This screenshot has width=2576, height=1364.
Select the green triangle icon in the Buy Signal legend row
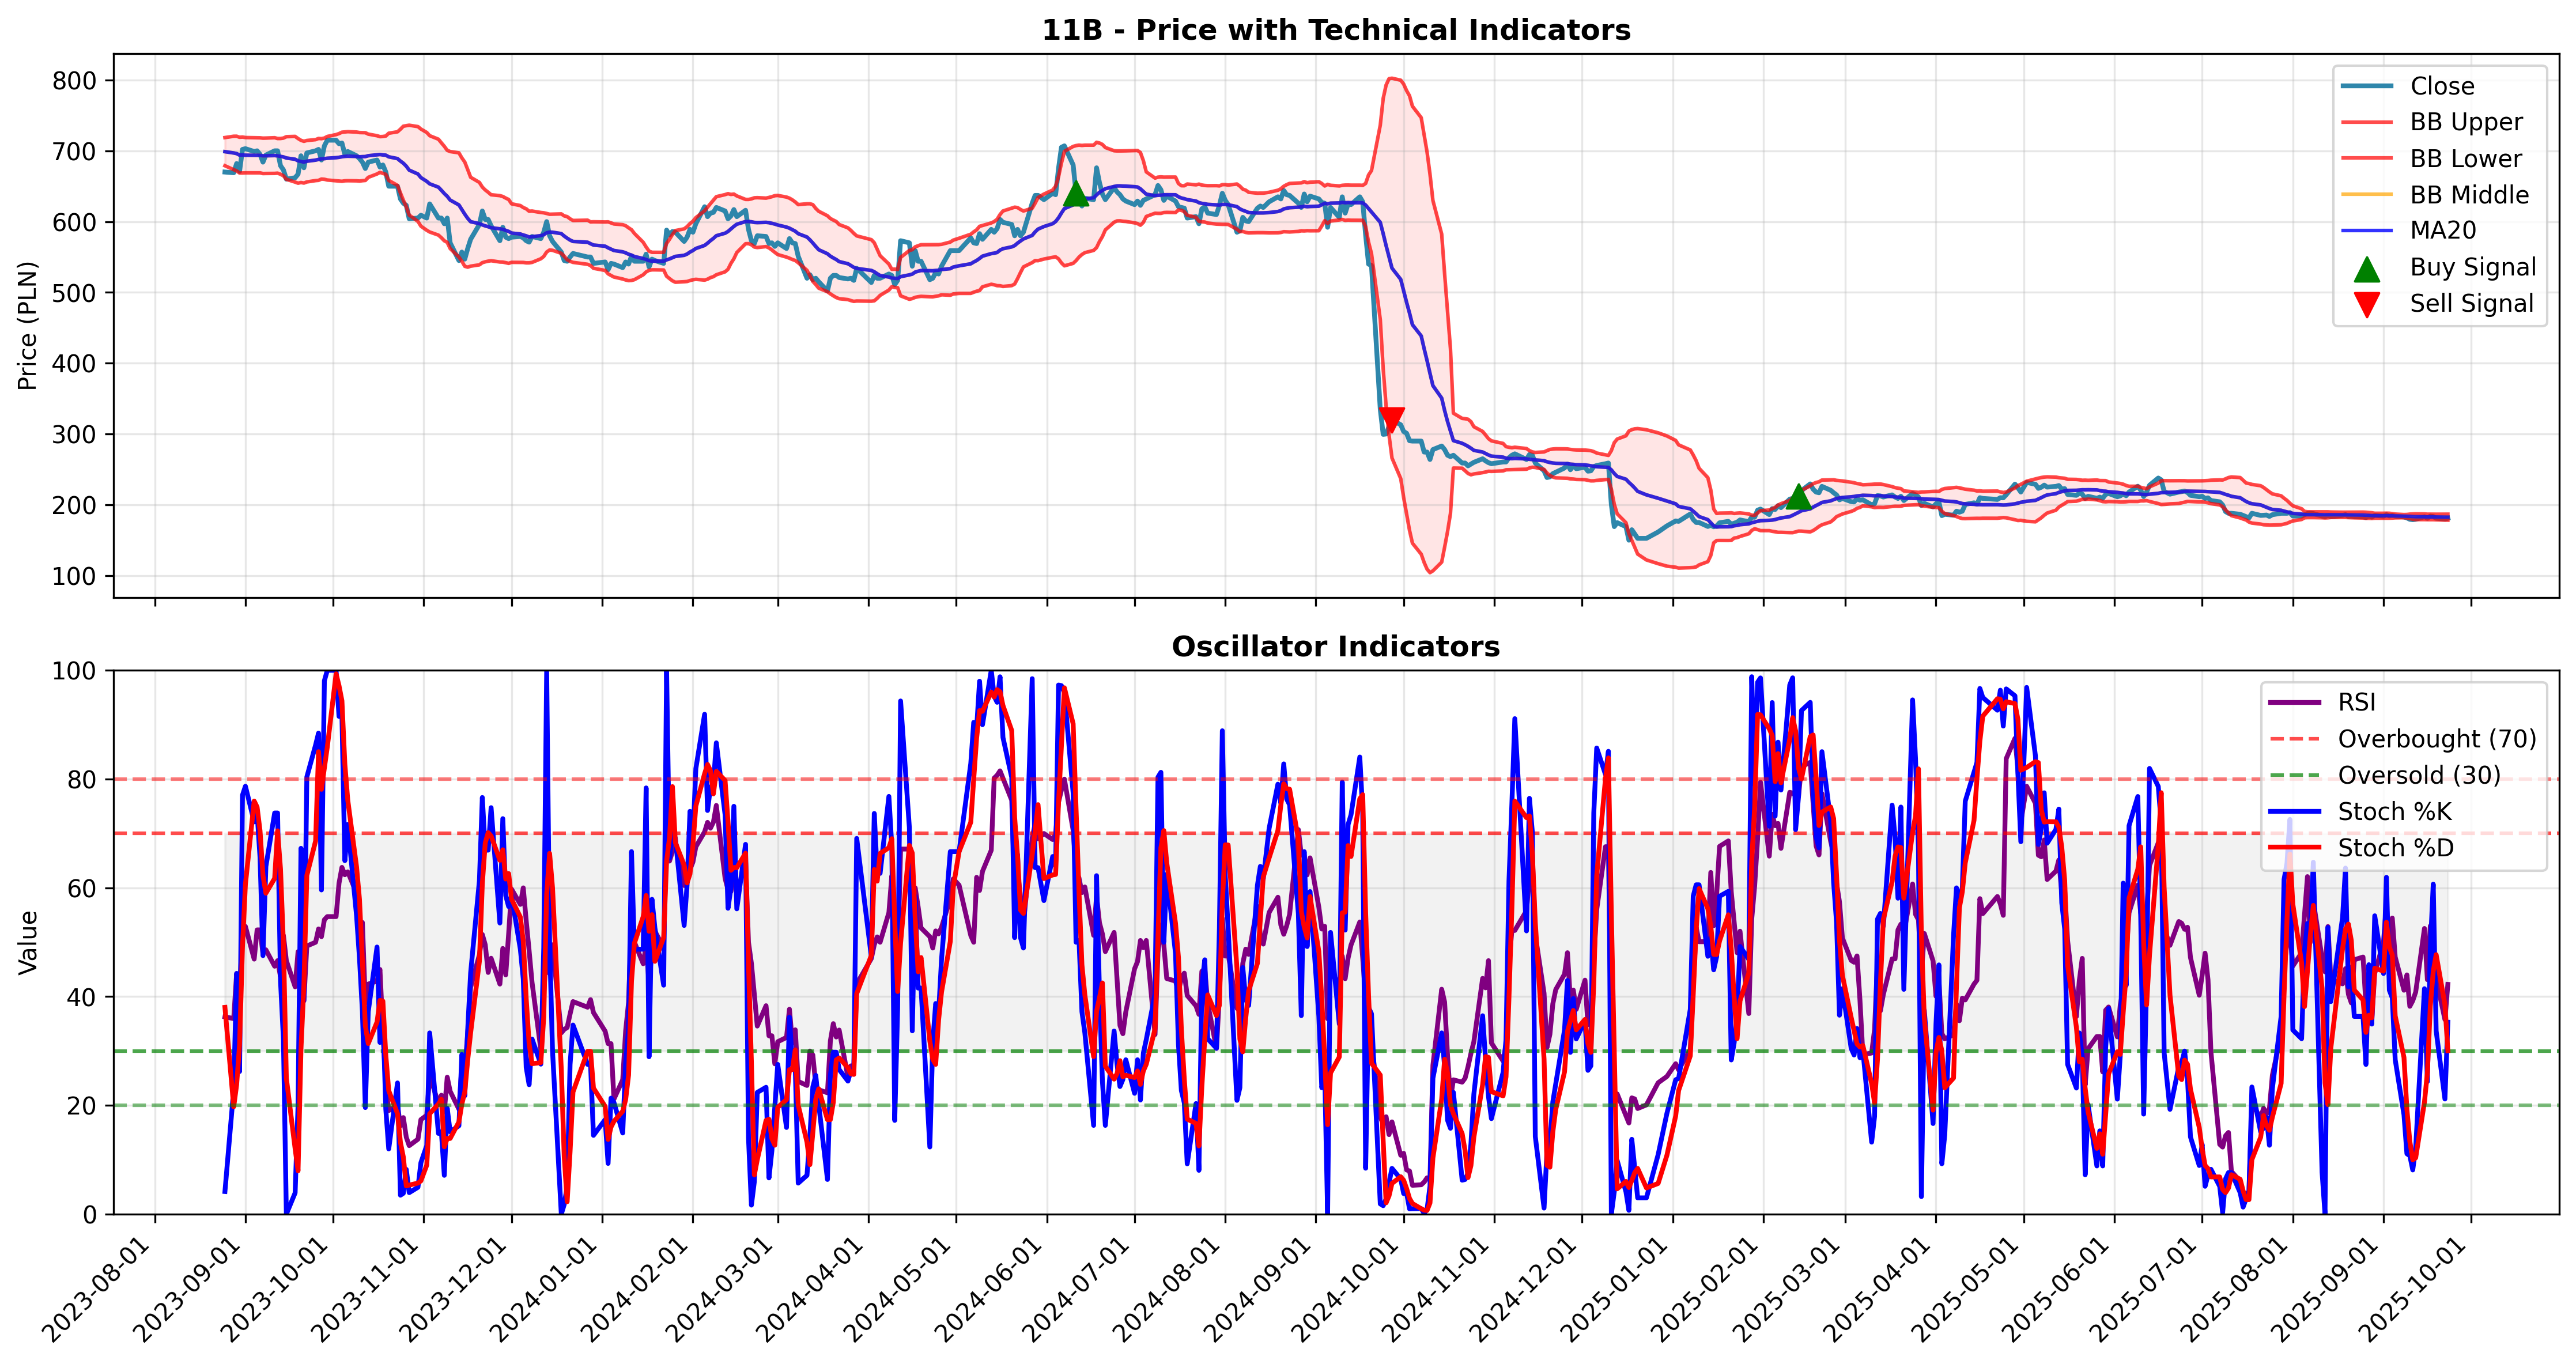2366,268
